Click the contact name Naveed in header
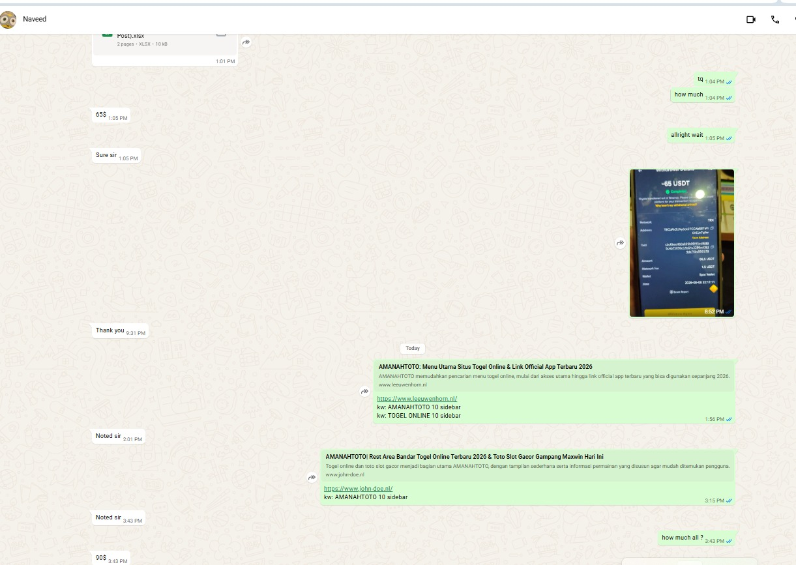This screenshot has width=796, height=565. 35,20
